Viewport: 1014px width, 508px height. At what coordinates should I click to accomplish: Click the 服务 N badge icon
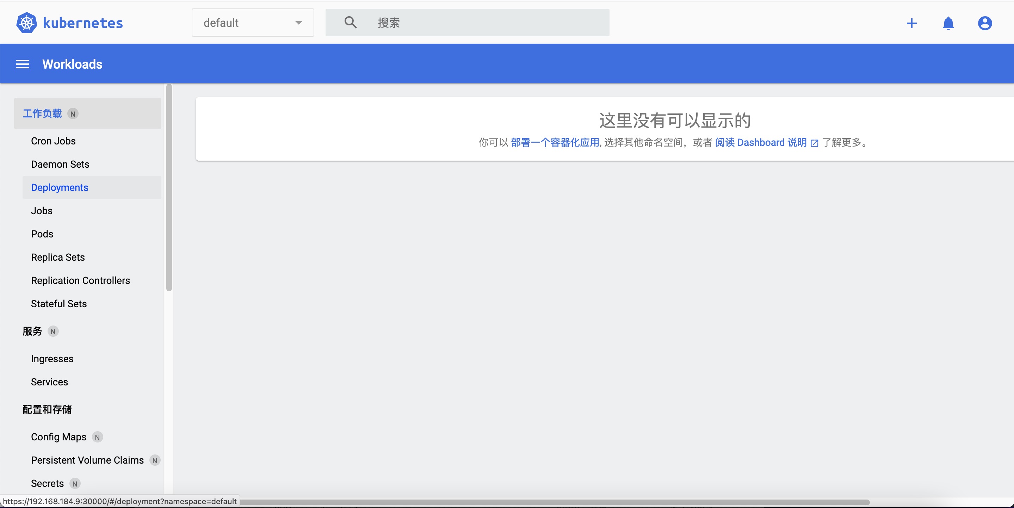(x=53, y=331)
